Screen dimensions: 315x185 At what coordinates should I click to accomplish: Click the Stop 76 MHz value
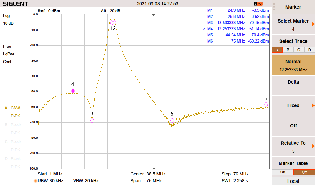(x=235, y=174)
